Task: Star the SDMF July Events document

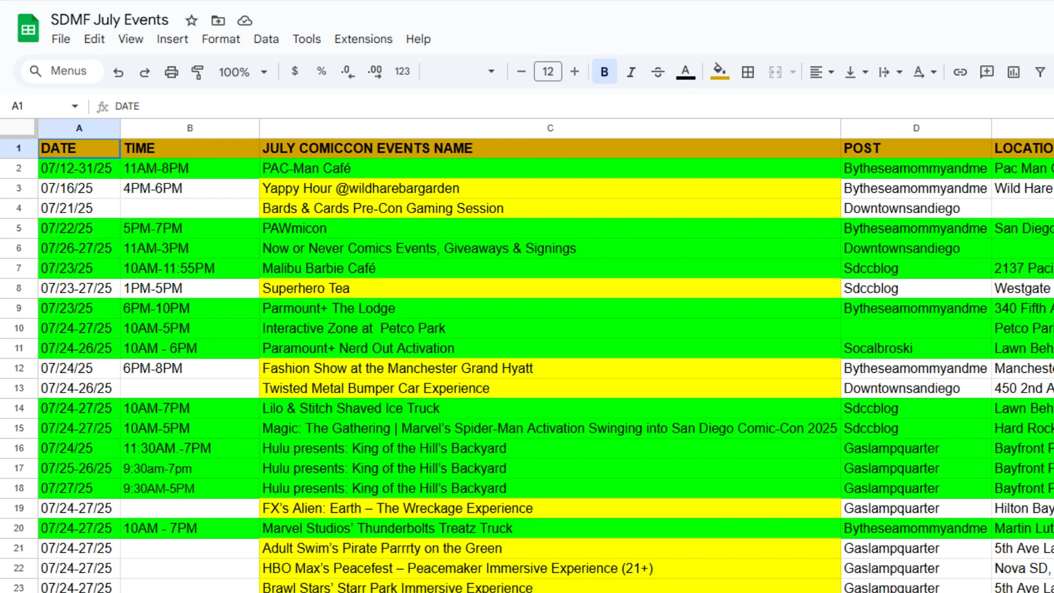Action: click(x=191, y=21)
